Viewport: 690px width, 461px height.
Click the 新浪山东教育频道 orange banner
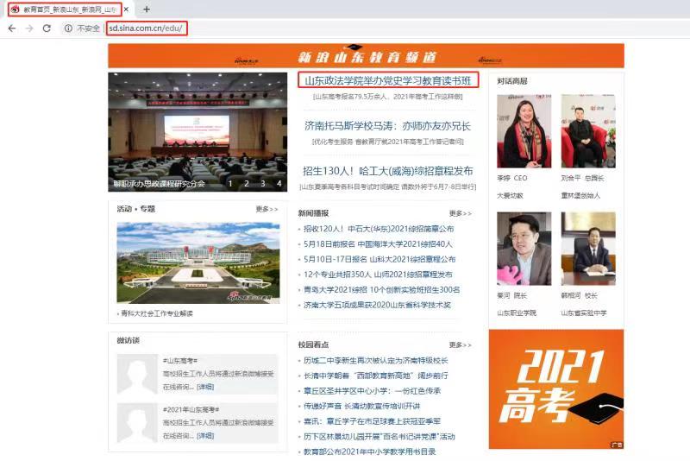(x=366, y=56)
